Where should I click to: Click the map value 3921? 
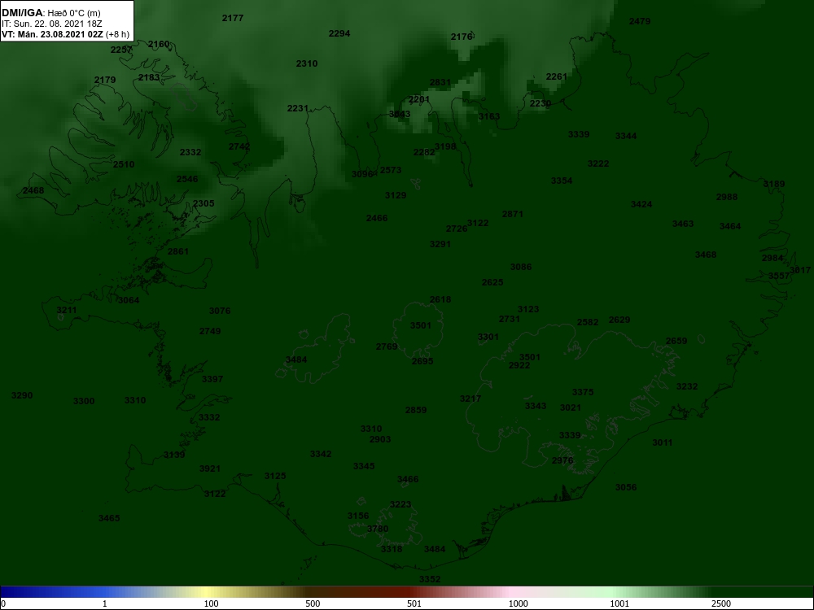210,469
